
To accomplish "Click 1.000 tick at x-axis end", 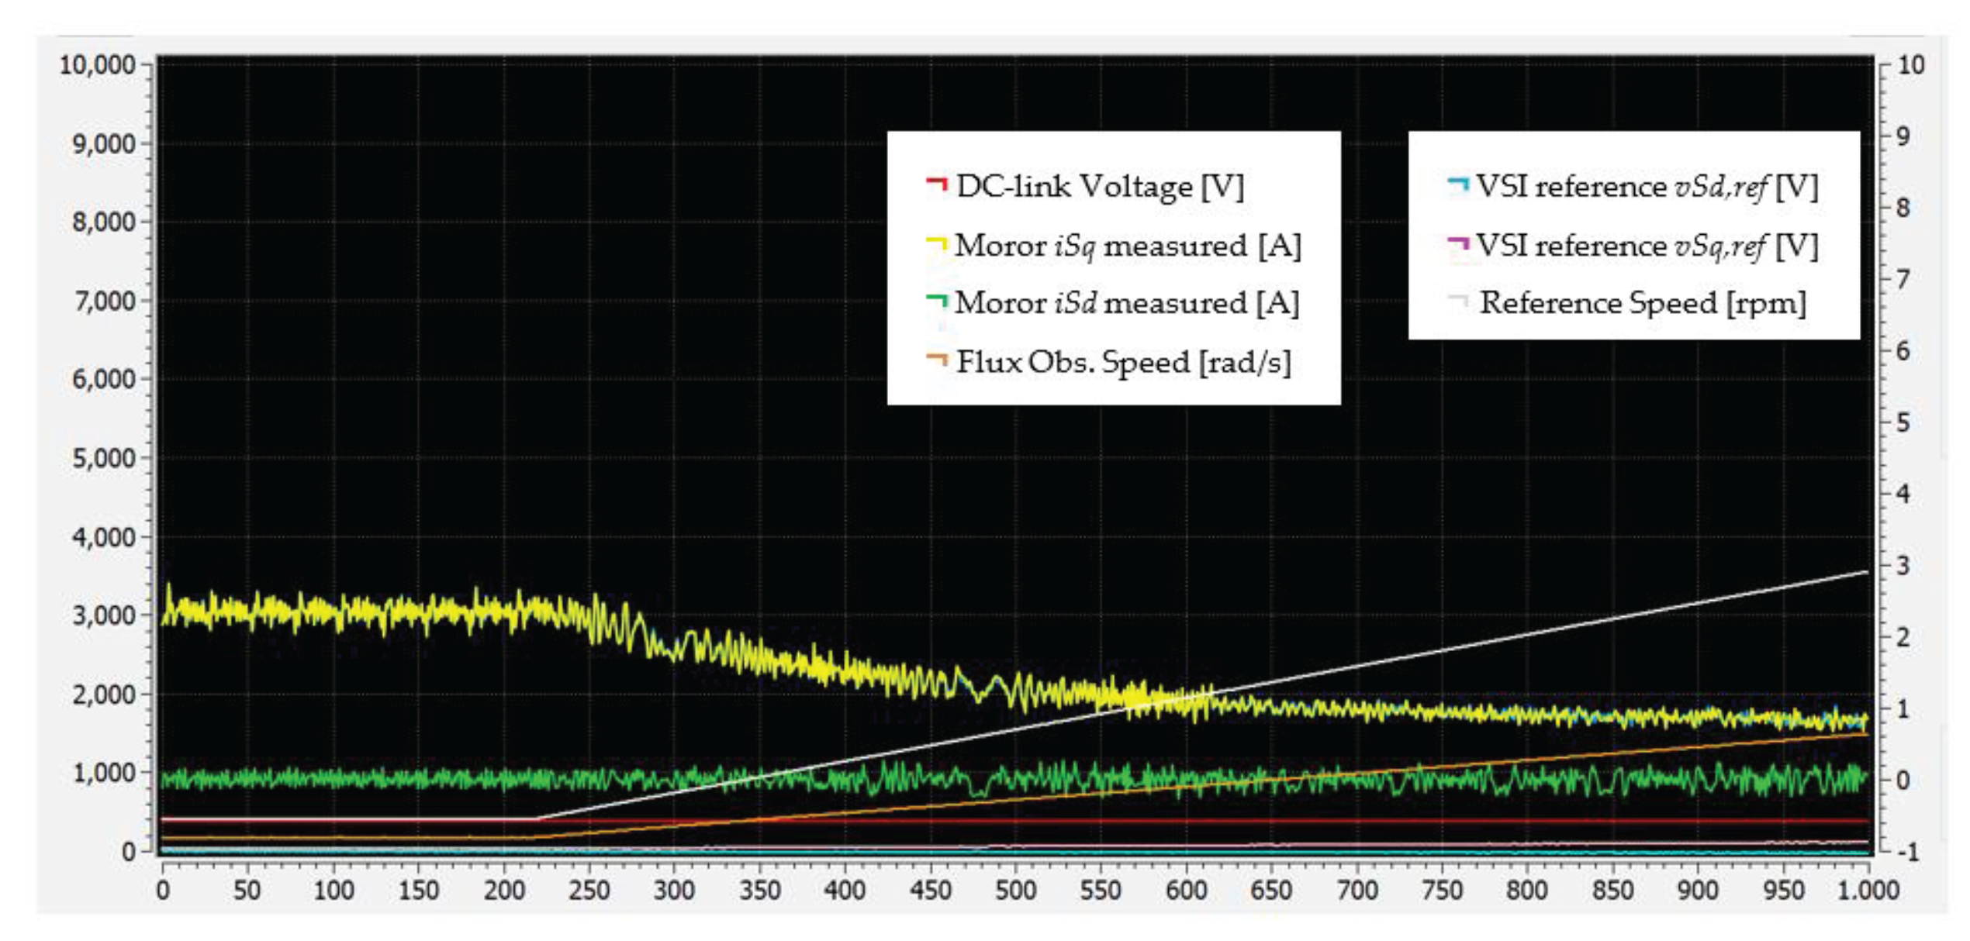I will click(x=1868, y=891).
